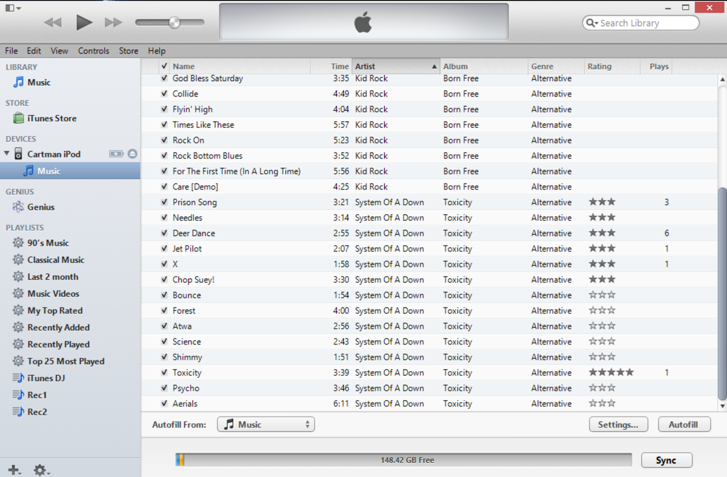Image resolution: width=727 pixels, height=477 pixels.
Task: Uncheck the Collide song checkbox
Action: [164, 94]
